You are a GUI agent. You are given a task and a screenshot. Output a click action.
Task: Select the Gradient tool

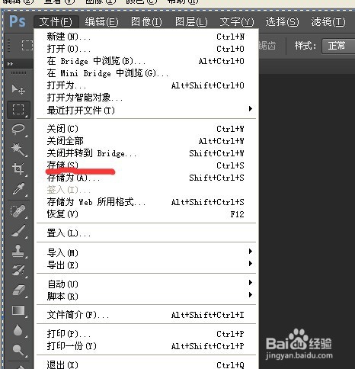point(18,310)
